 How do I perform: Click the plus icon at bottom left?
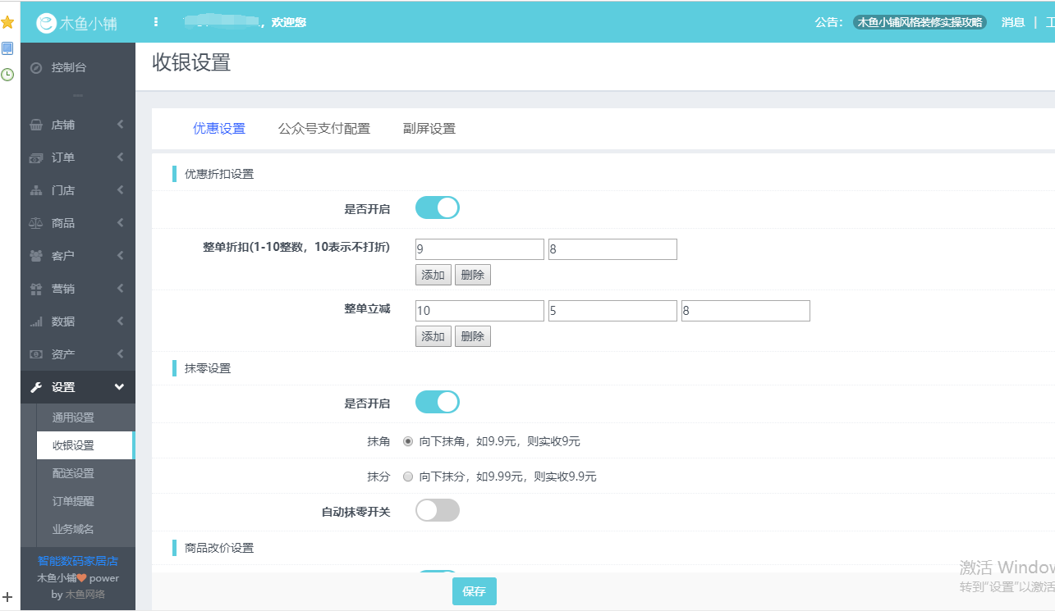coord(7,596)
